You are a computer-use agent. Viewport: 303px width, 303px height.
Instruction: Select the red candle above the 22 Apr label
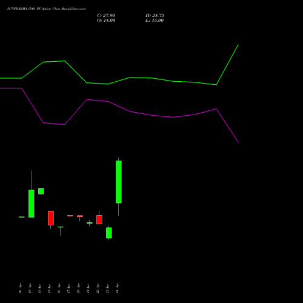99,219
